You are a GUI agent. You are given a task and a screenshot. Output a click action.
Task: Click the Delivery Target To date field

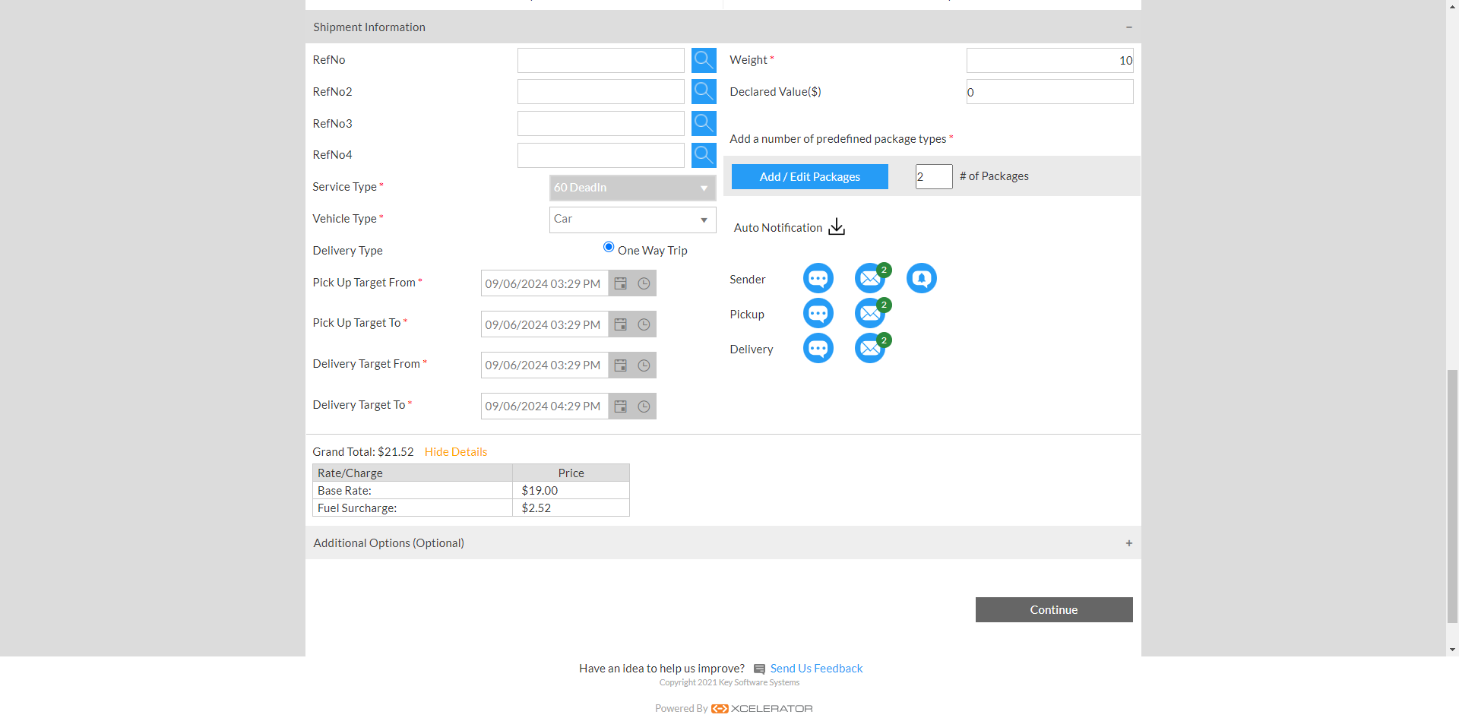coord(545,406)
